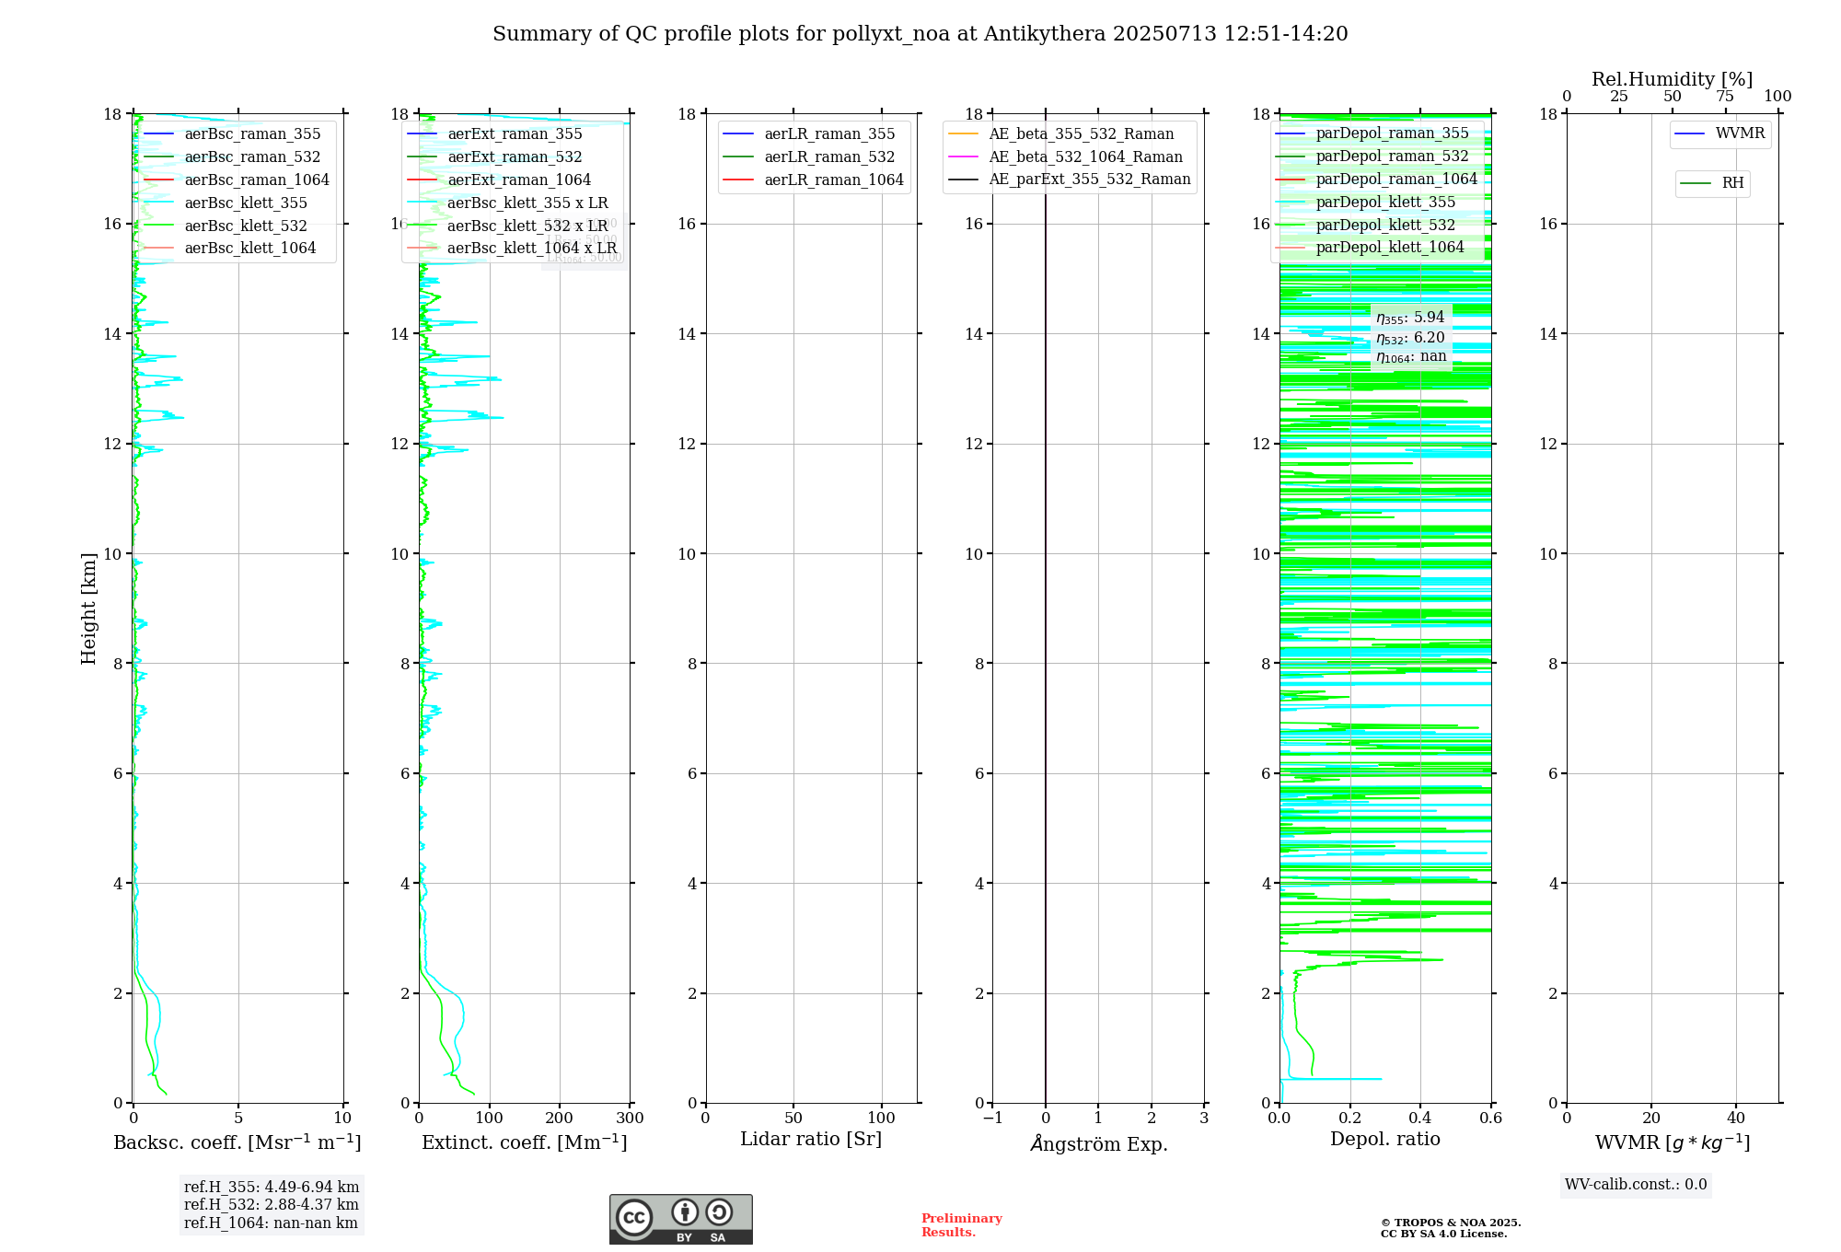
Task: Click the 'Lidar ratio [Sr]' axis label
Action: pos(811,1140)
